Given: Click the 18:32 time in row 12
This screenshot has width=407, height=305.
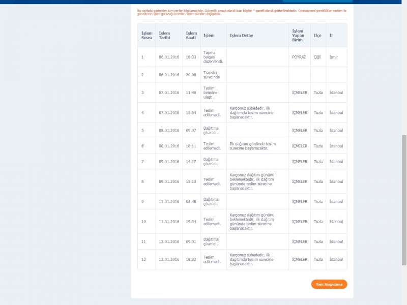Looking at the screenshot, I should 191,259.
